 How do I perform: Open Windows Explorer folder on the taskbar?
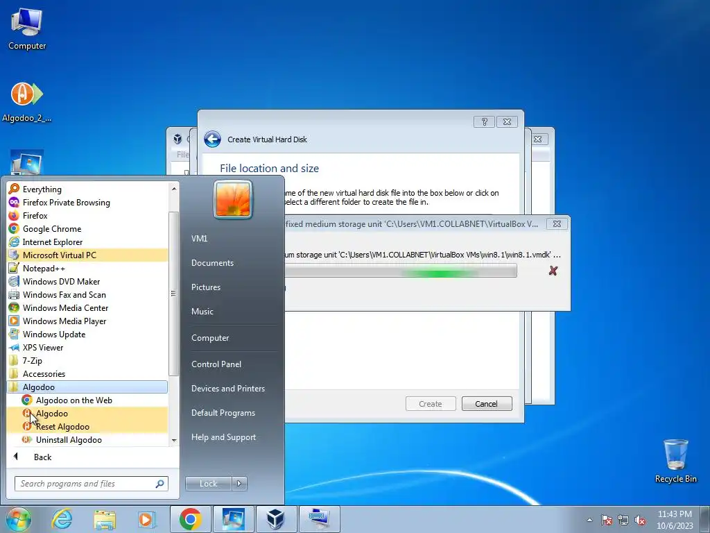pyautogui.click(x=105, y=519)
